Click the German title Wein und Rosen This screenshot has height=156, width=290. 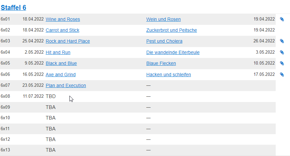click(x=163, y=19)
